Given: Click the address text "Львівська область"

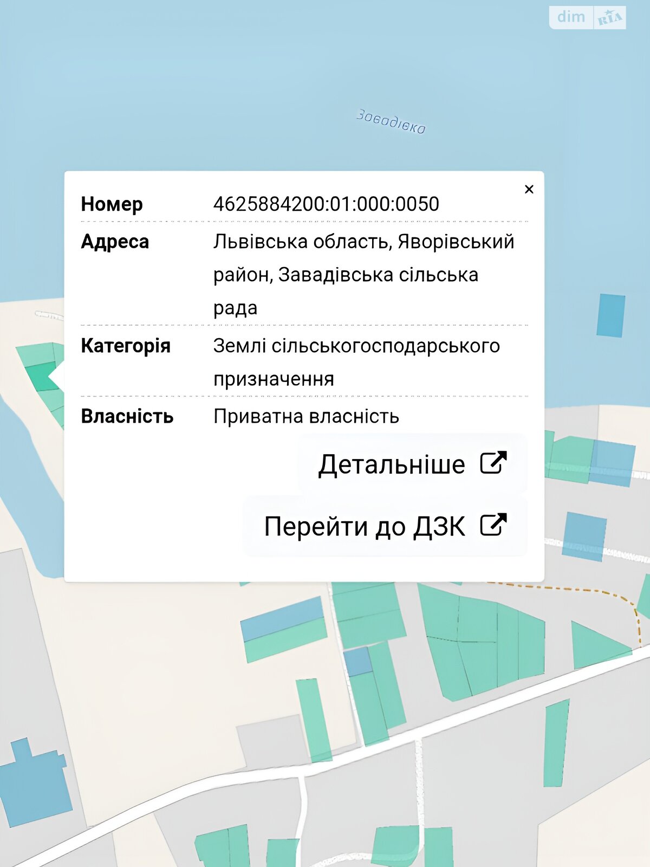Looking at the screenshot, I should click(x=302, y=242).
